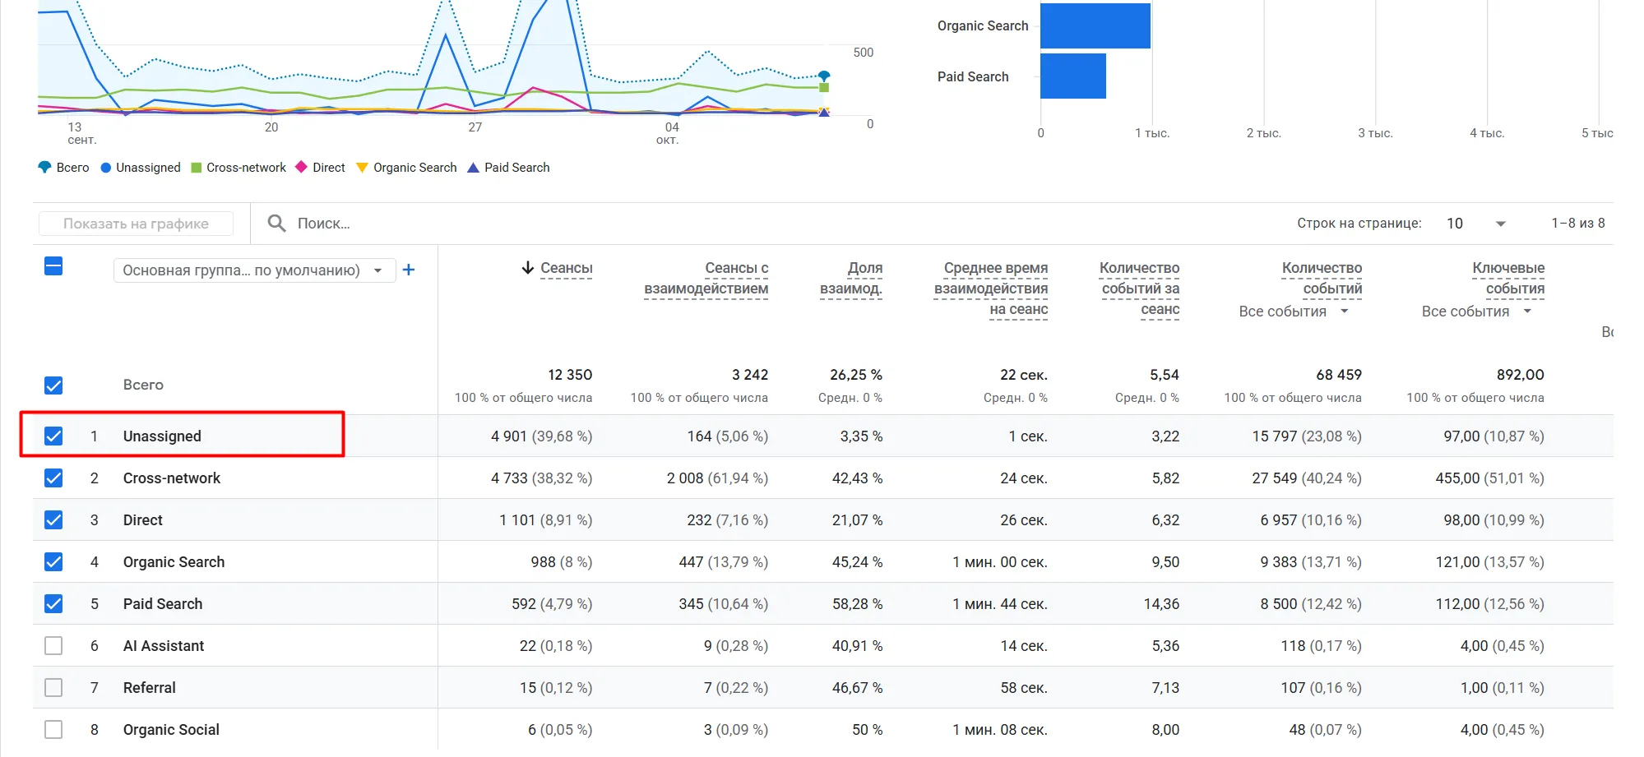Sort by Количество событий за сеанс header
This screenshot has height=757, width=1644.
[1140, 288]
